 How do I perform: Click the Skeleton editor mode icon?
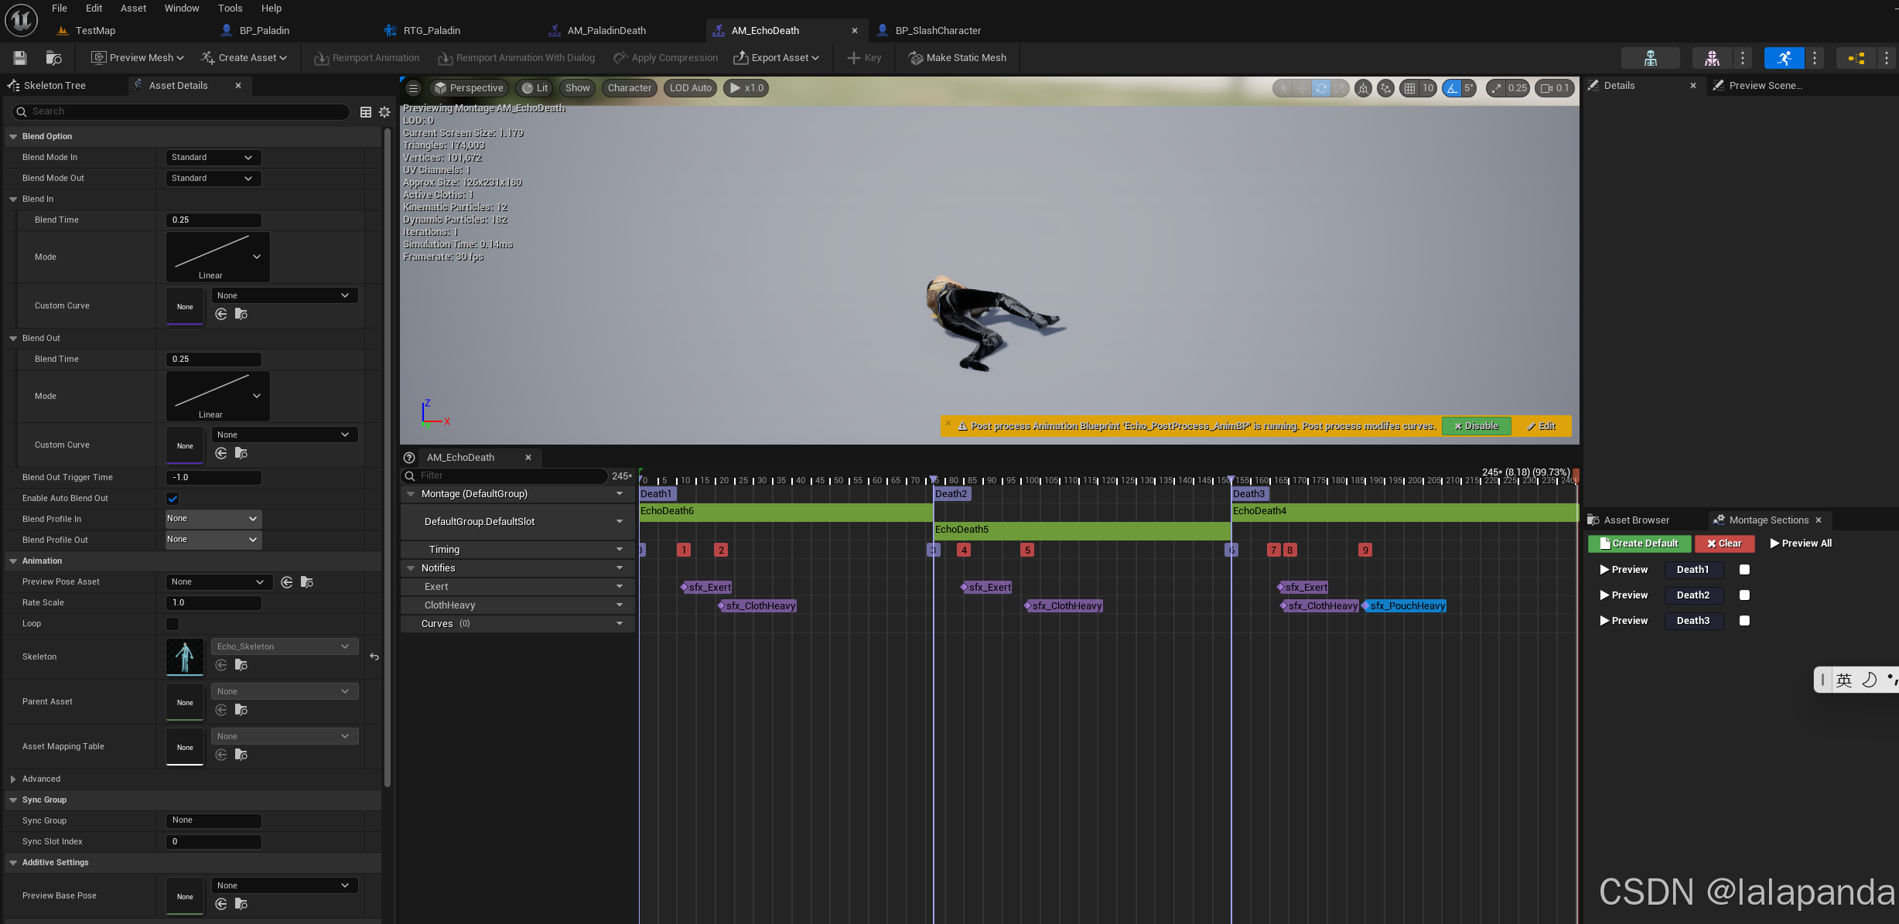click(x=1650, y=58)
